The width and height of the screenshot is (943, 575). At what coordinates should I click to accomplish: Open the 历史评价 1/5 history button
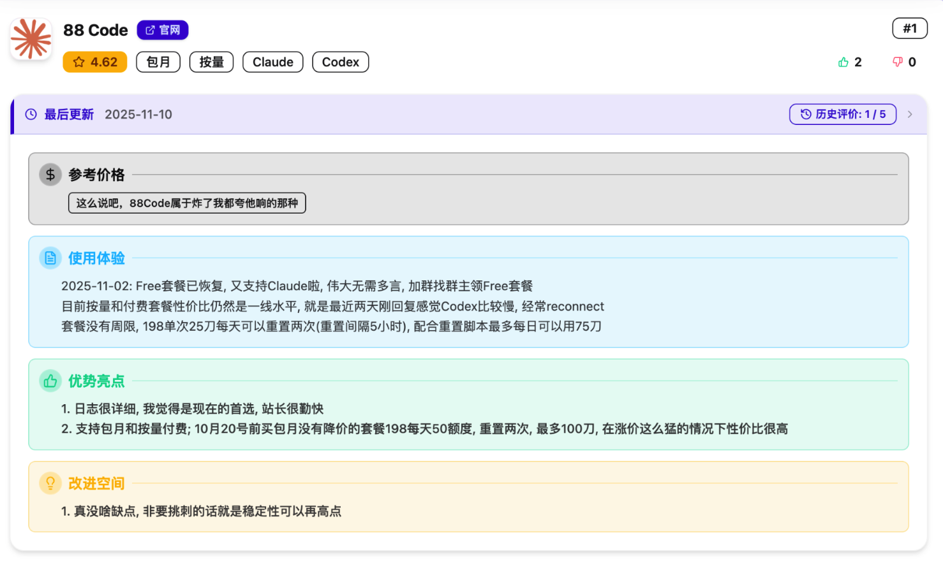[842, 114]
